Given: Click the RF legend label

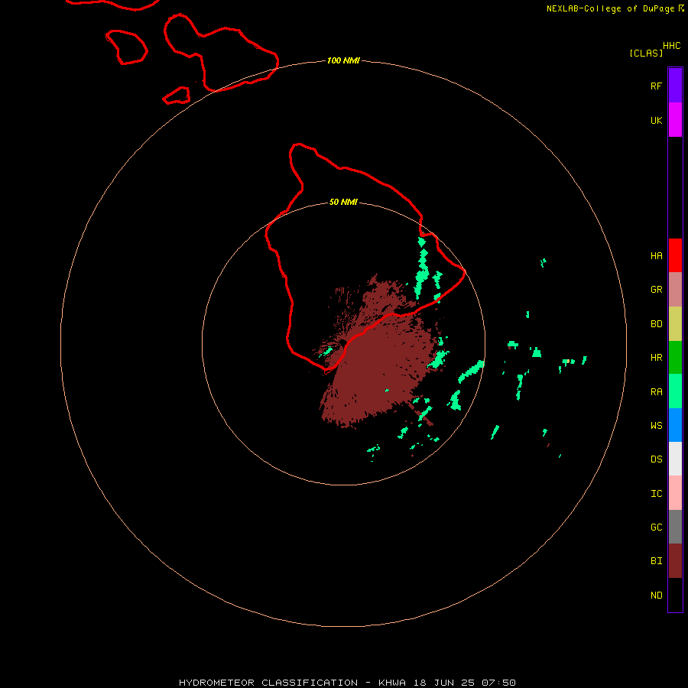Looking at the screenshot, I should [656, 86].
